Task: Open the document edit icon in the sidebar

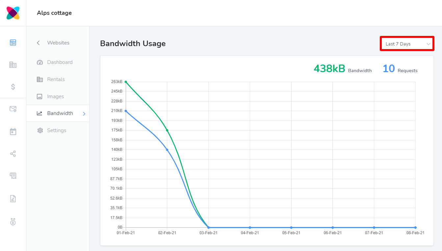Action: pyautogui.click(x=13, y=198)
